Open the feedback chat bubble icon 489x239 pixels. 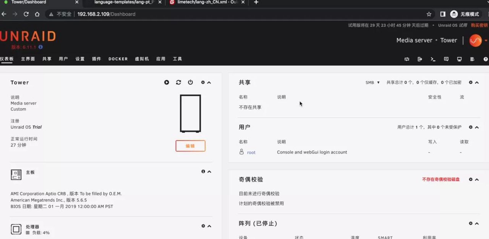pyautogui.click(x=446, y=59)
